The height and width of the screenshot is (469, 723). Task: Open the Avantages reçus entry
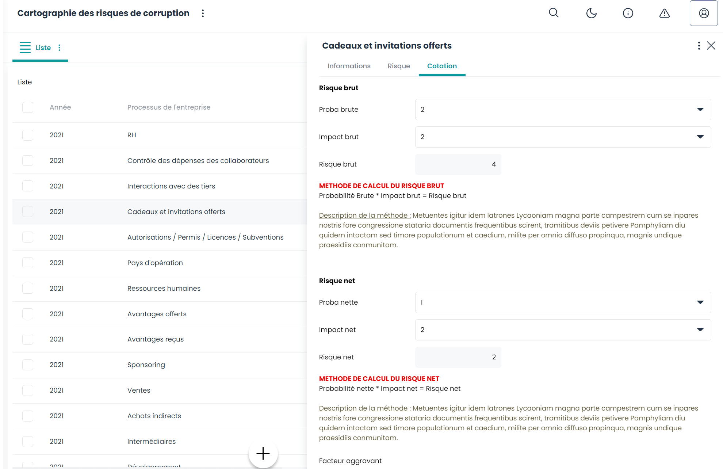click(155, 339)
